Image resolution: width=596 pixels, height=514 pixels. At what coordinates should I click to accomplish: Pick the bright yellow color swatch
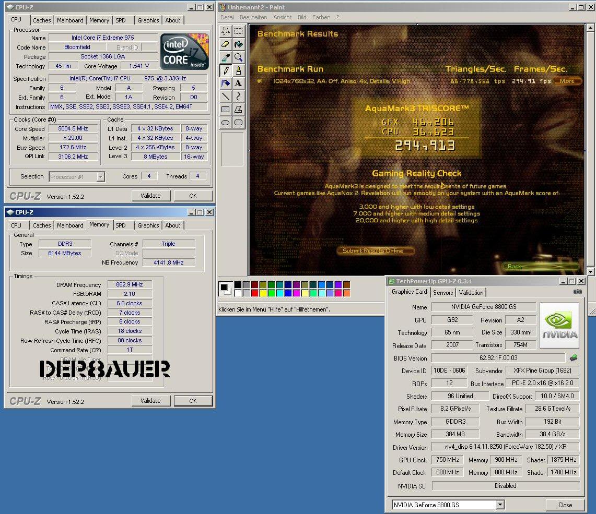(263, 293)
